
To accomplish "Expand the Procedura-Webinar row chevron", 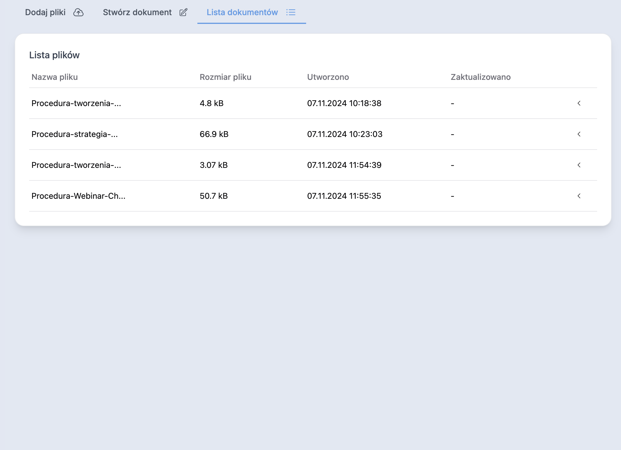I will (579, 196).
